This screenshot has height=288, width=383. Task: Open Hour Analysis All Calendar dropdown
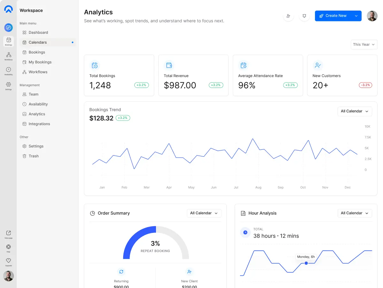pos(355,213)
